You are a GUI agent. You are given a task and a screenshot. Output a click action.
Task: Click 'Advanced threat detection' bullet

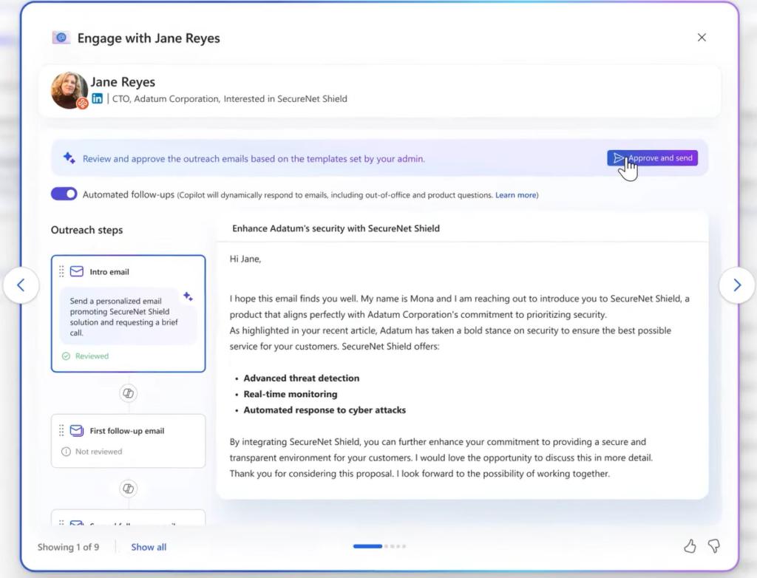[302, 378]
